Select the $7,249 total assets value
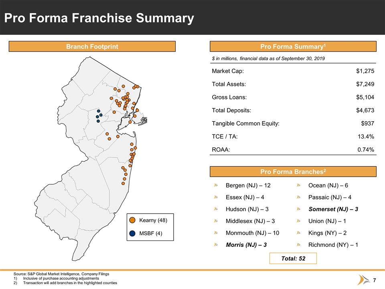Viewport: 385px width, 289px height. [x=365, y=84]
